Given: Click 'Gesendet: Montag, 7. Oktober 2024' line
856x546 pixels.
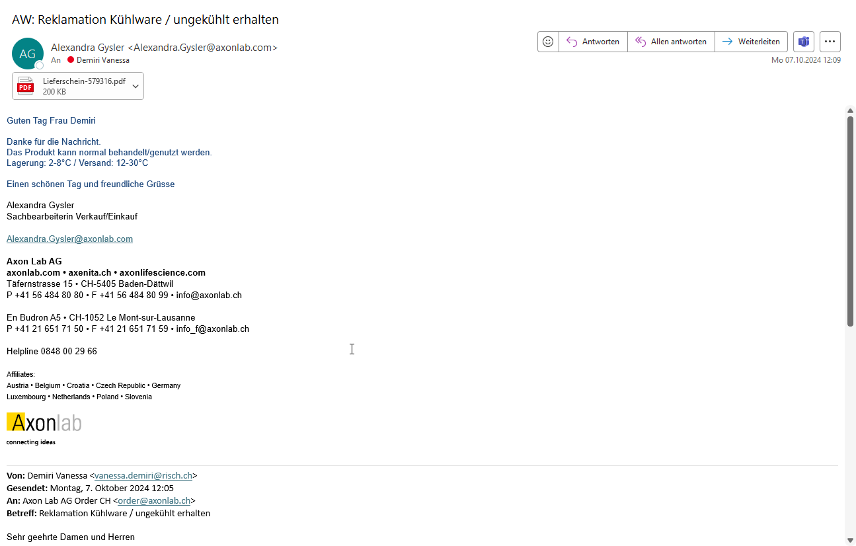Looking at the screenshot, I should [x=90, y=488].
